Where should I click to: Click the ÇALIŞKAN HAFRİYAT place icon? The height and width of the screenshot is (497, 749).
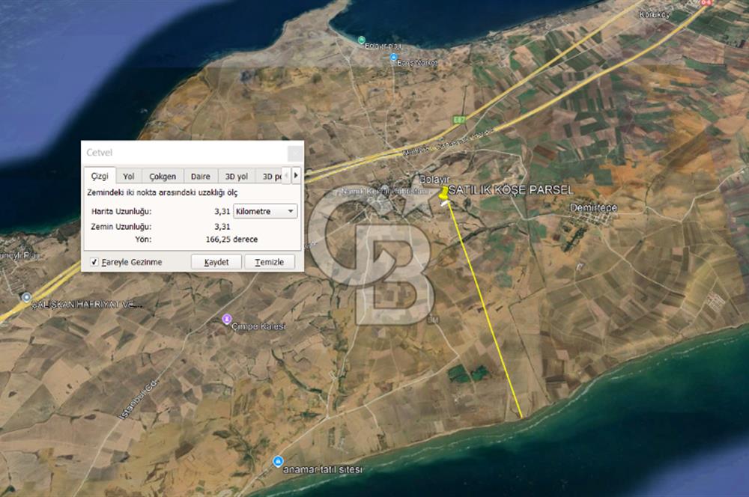[x=26, y=297]
